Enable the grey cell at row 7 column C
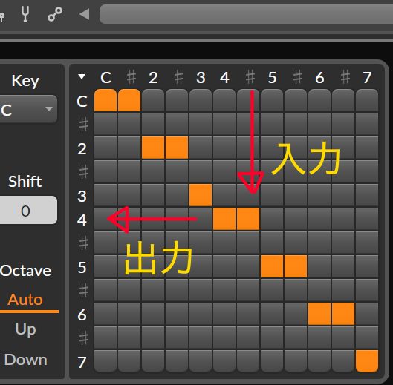Viewport: 393px width, 385px height. pyautogui.click(x=105, y=361)
